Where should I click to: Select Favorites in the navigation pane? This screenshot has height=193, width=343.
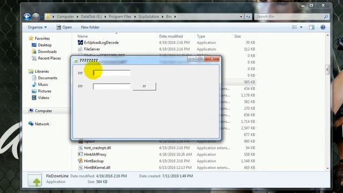click(x=42, y=39)
